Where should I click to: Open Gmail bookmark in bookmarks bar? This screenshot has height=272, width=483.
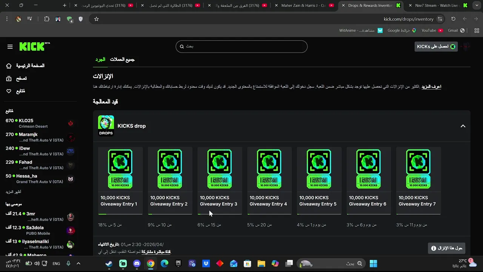[x=456, y=30]
